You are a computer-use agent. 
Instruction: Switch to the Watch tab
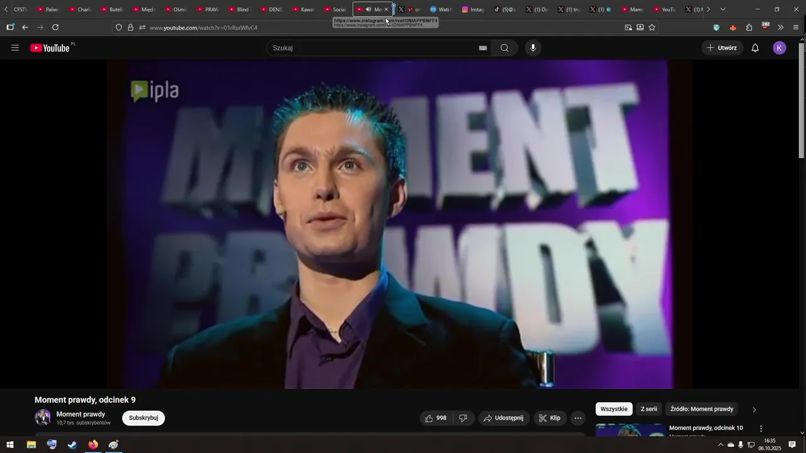pos(441,9)
